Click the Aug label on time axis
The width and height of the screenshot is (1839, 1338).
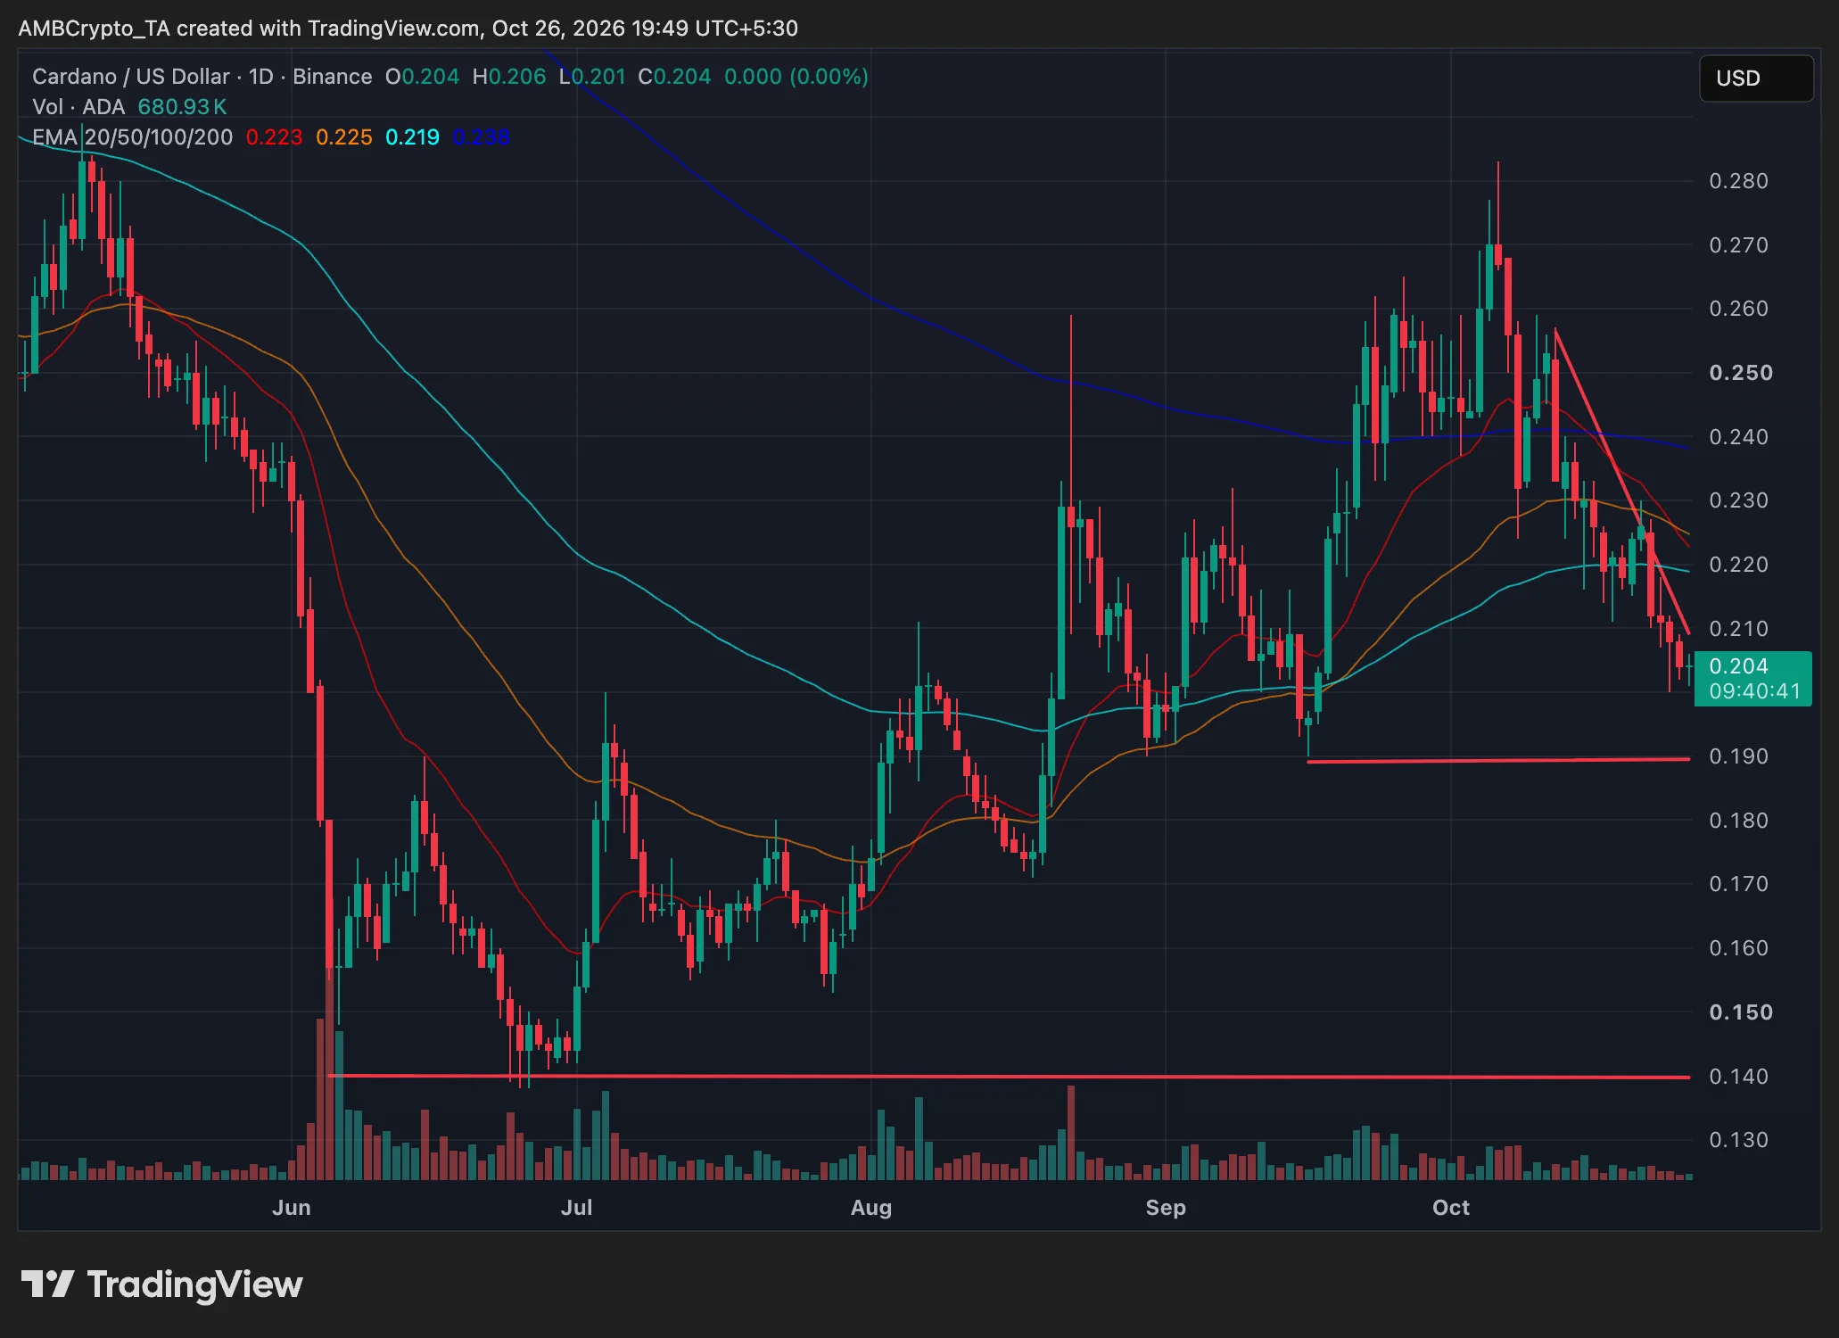(x=871, y=1208)
